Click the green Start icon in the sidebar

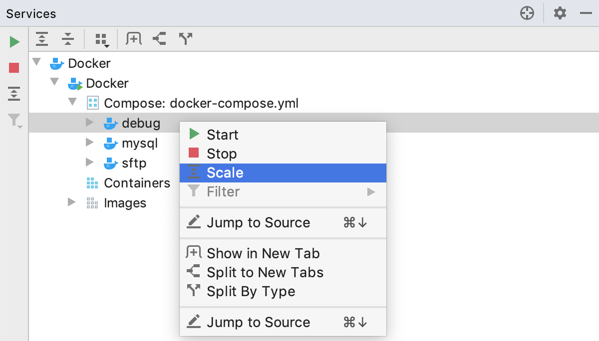point(13,41)
